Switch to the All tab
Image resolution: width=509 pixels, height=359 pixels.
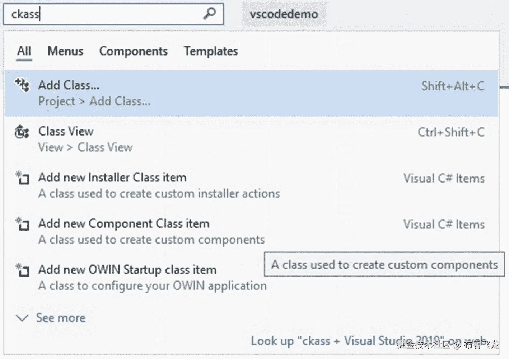click(x=24, y=51)
